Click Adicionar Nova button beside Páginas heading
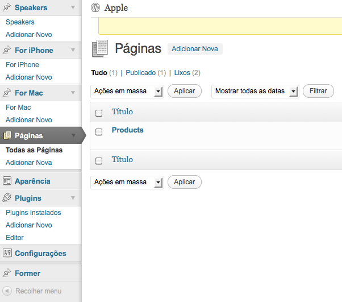This screenshot has height=302, width=342. [x=195, y=49]
